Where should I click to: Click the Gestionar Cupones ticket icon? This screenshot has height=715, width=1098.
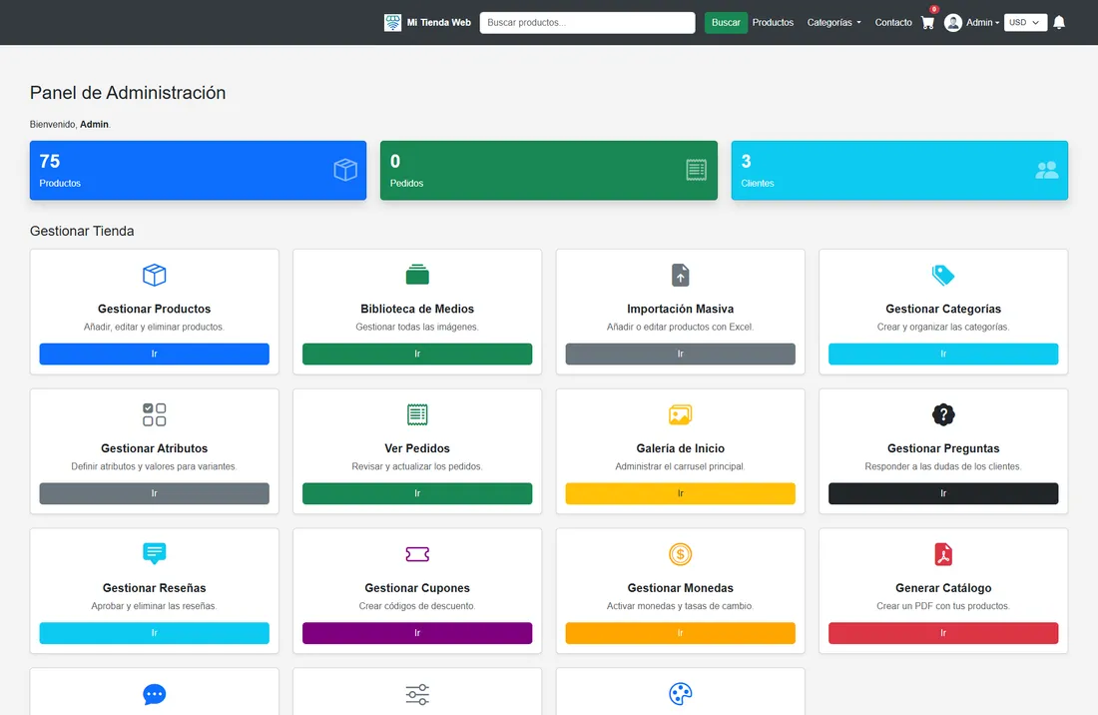click(x=417, y=554)
